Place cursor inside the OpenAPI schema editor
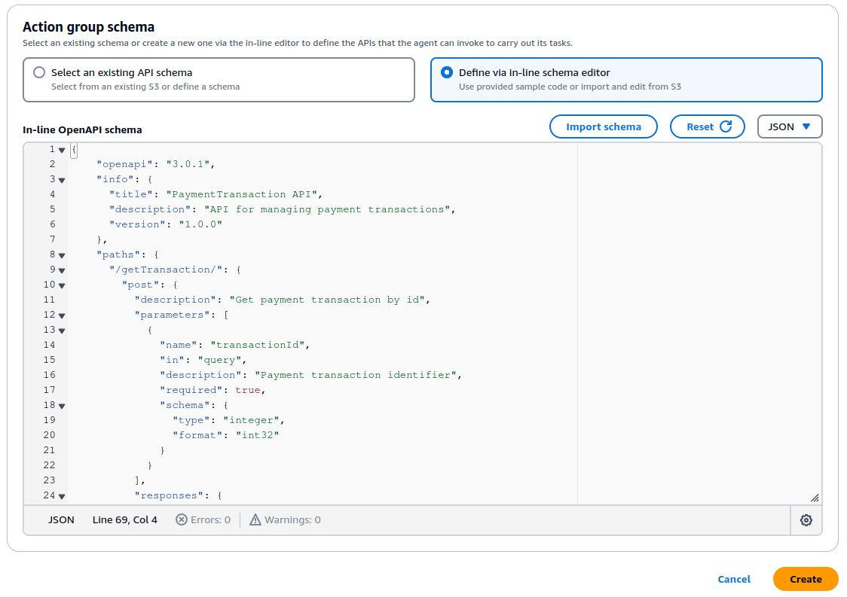This screenshot has height=597, width=847. [377, 339]
